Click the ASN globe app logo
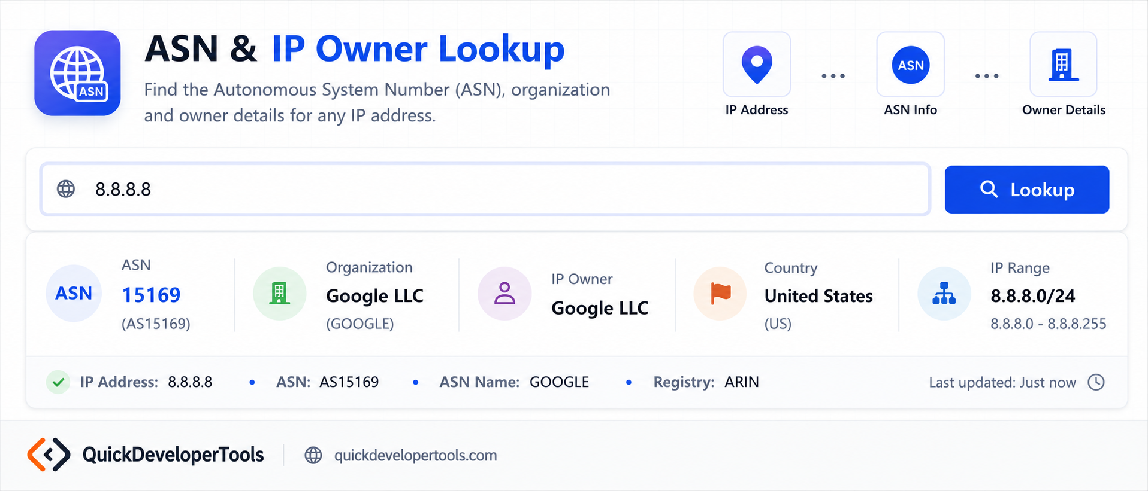The height and width of the screenshot is (491, 1148). coord(77,73)
